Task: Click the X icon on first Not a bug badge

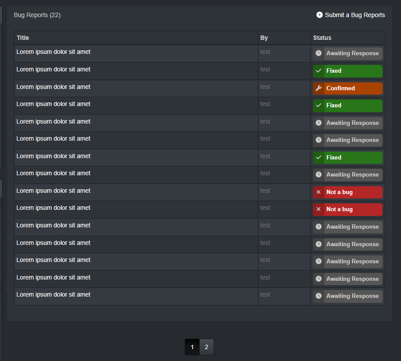Action: [x=319, y=192]
